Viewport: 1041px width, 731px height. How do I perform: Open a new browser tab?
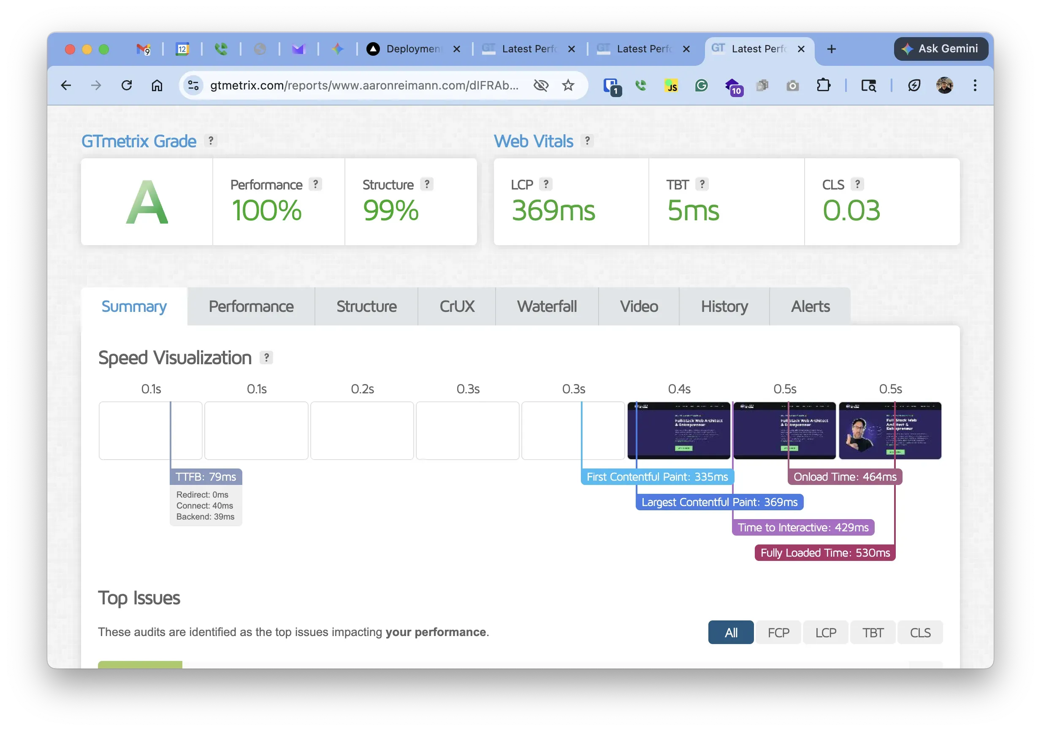coord(832,49)
